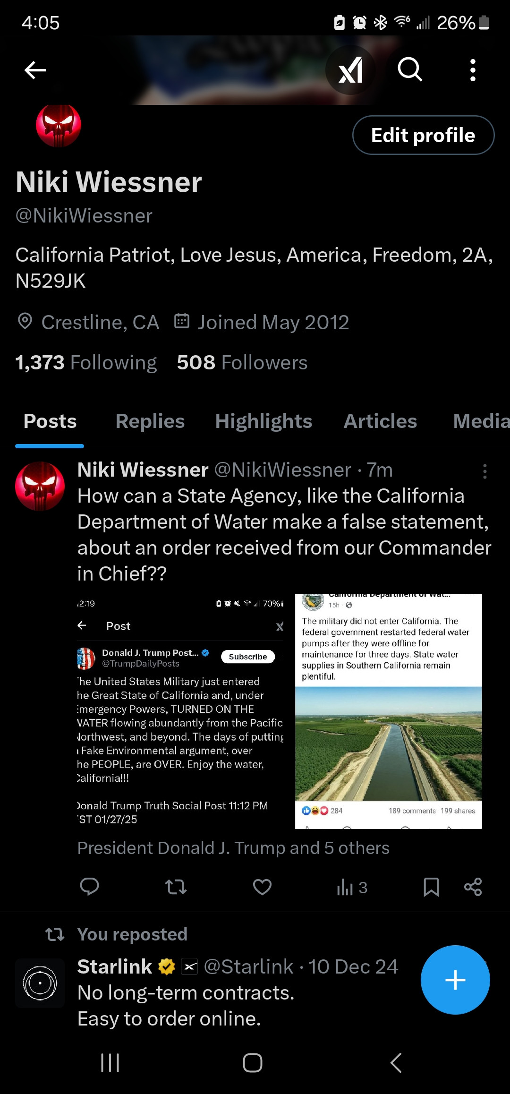Screen dimensions: 510x1094
Task: View the 508 Followers list
Action: [242, 363]
